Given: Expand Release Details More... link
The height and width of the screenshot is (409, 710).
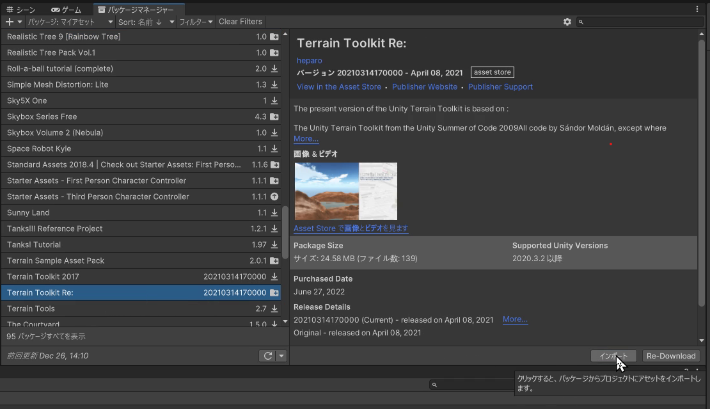Looking at the screenshot, I should coord(515,319).
